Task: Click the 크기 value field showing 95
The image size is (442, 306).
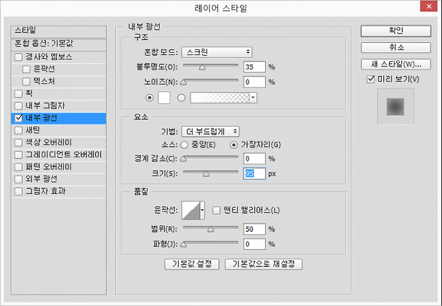Action: (254, 174)
